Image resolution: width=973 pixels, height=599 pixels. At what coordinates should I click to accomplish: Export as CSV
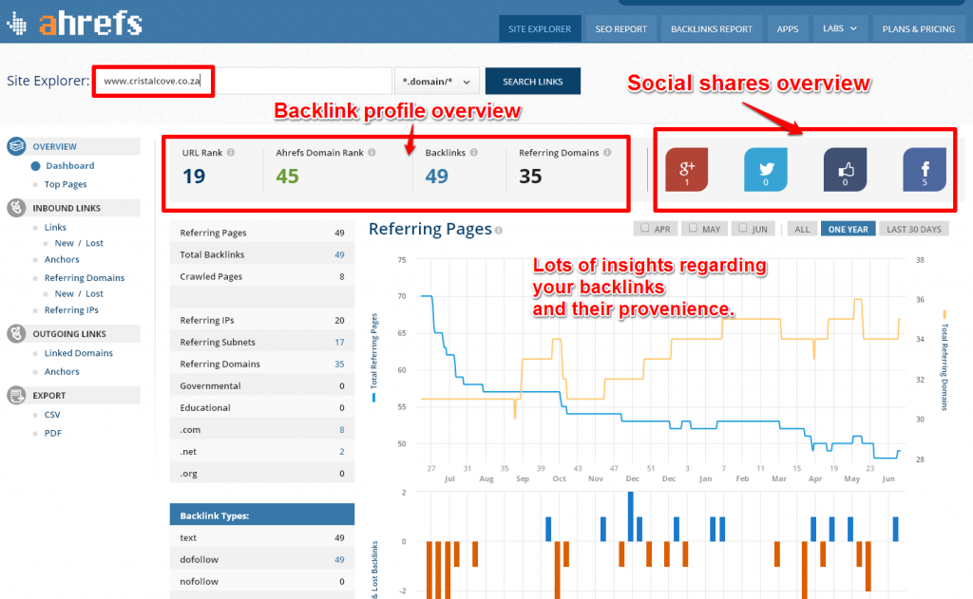click(x=52, y=414)
